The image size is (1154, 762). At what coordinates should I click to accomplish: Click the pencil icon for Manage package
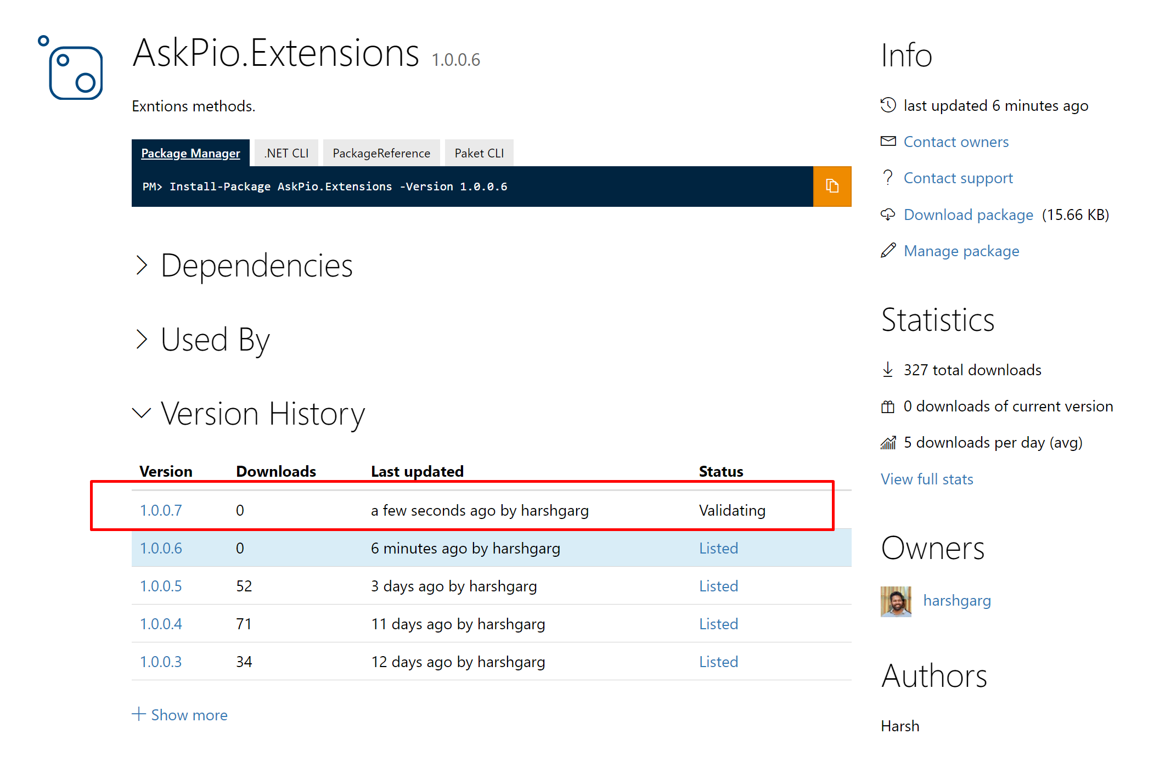pos(887,251)
